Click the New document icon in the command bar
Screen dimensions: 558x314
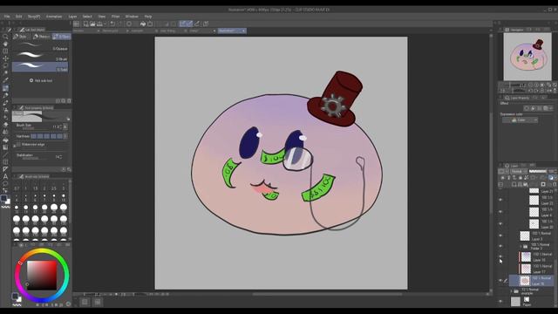[x=85, y=24]
